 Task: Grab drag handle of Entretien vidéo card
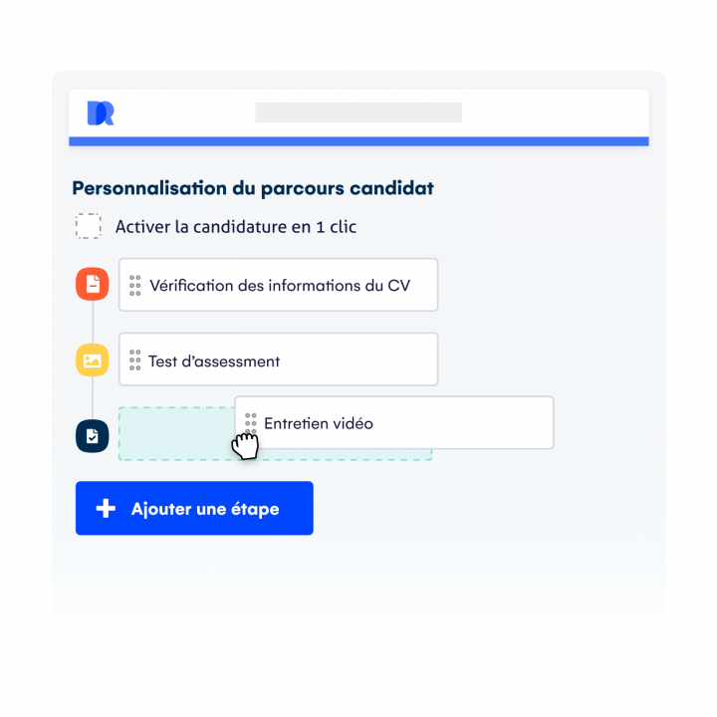click(251, 423)
